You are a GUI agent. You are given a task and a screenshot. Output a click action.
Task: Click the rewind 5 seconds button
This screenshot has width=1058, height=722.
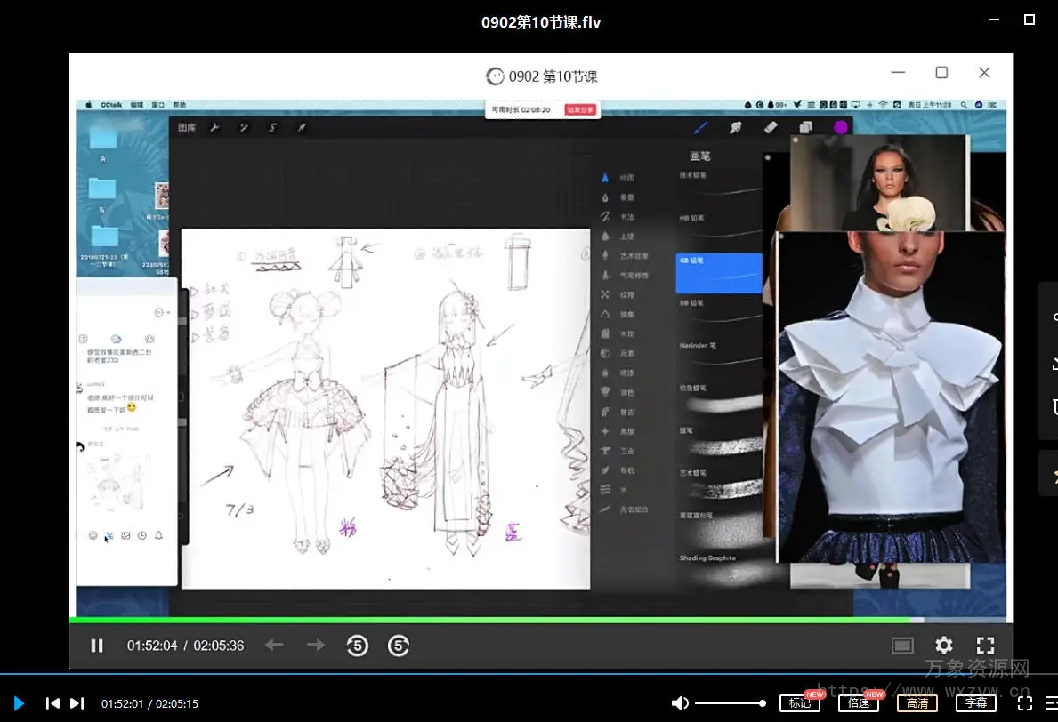(357, 646)
